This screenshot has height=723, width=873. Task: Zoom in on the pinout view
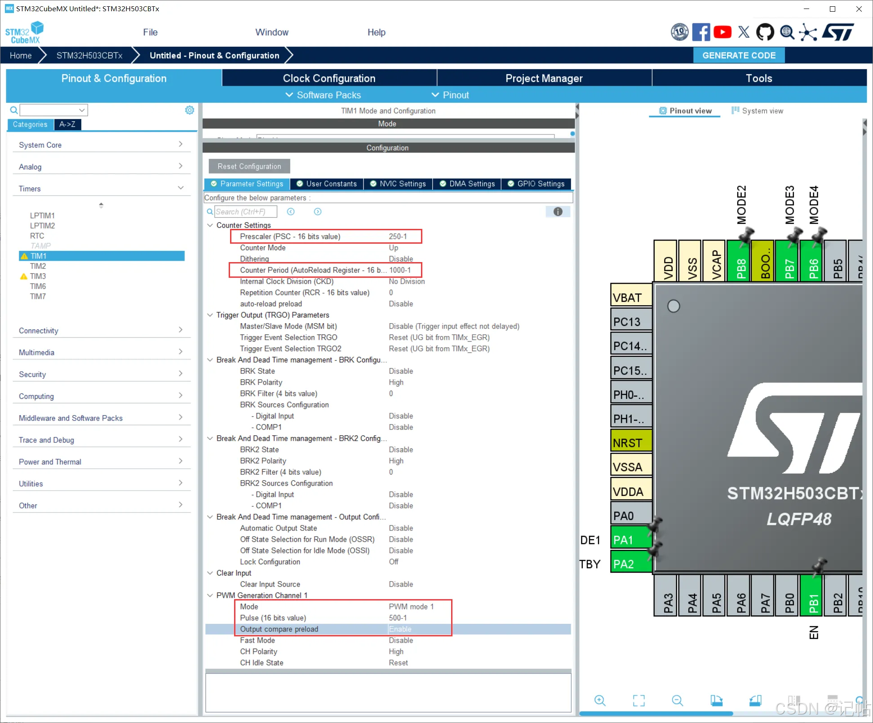(600, 701)
